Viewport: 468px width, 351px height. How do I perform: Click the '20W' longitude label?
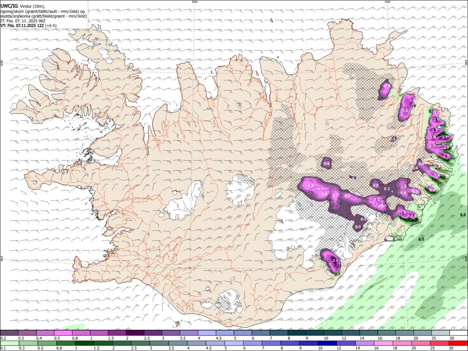tap(195, 2)
